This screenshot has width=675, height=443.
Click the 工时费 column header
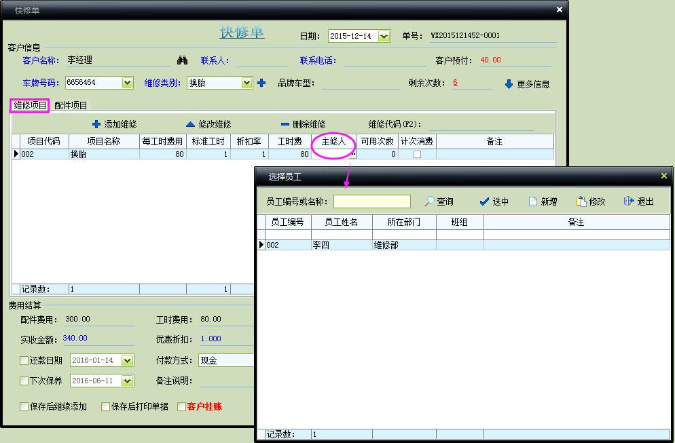click(x=290, y=142)
